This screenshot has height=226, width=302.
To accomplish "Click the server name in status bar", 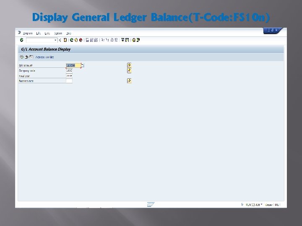I will [x=269, y=205].
